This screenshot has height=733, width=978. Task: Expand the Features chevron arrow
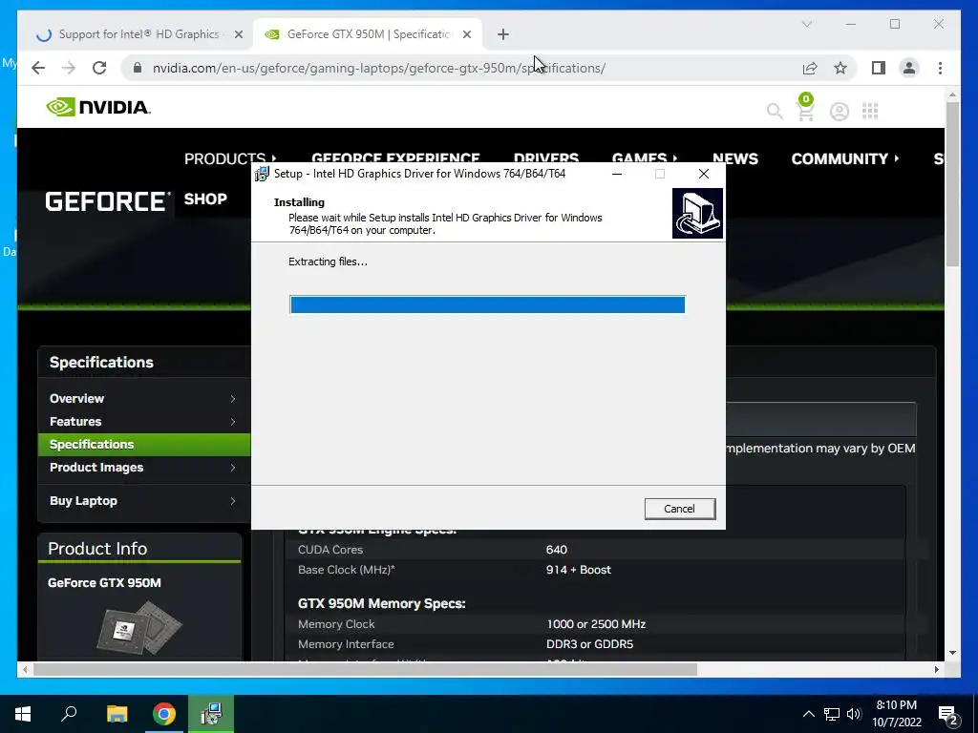coord(233,421)
